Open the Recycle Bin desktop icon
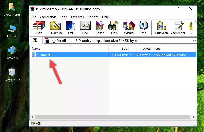Viewport: 204px width, 132px height. click(12, 75)
